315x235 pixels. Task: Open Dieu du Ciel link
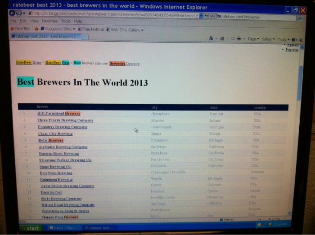pyautogui.click(x=51, y=192)
